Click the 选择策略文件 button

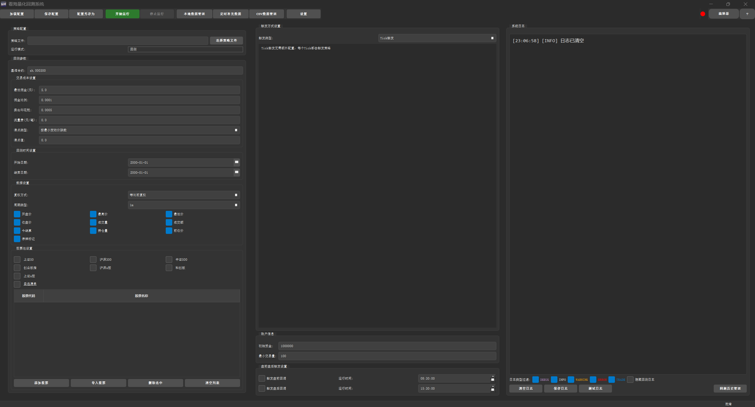tap(226, 40)
